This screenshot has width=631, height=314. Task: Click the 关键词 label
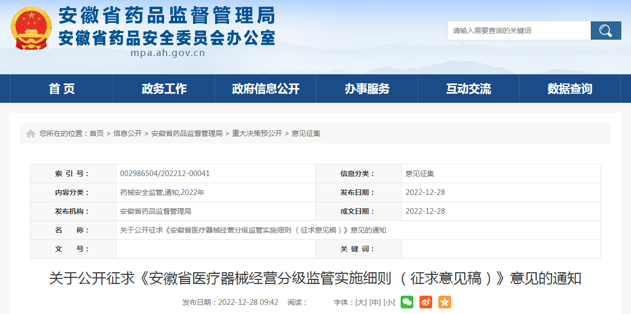pos(358,249)
